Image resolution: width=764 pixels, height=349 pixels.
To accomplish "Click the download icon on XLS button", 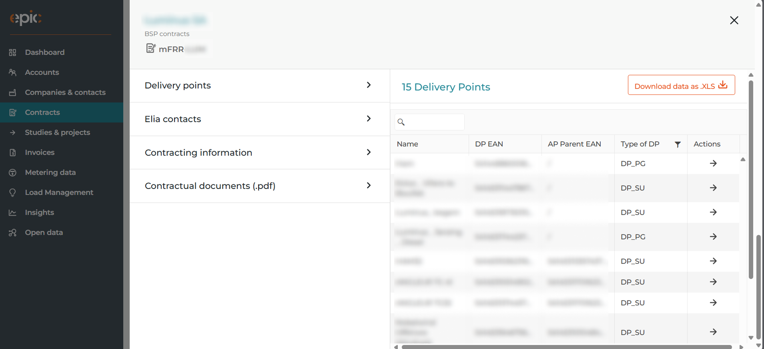I will pyautogui.click(x=723, y=85).
